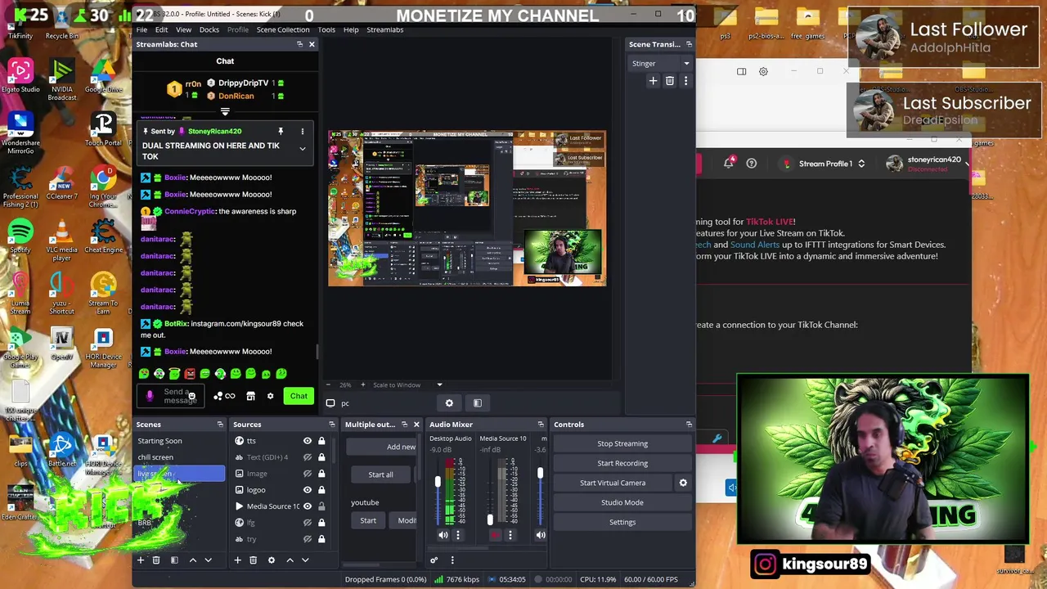Viewport: 1047px width, 589px height.
Task: Move the selected scene down
Action: [209, 560]
